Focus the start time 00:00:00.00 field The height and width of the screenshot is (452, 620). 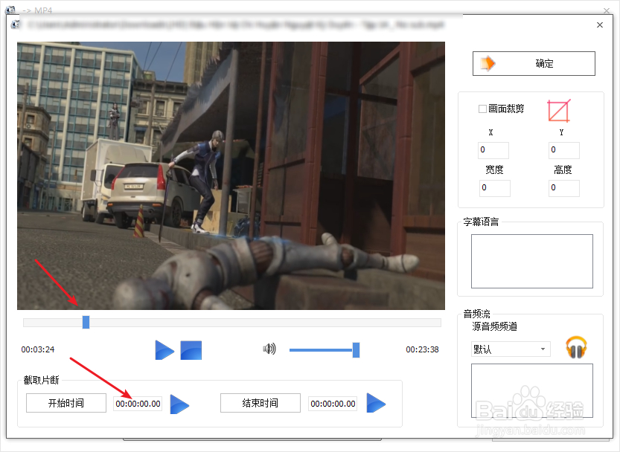[138, 404]
